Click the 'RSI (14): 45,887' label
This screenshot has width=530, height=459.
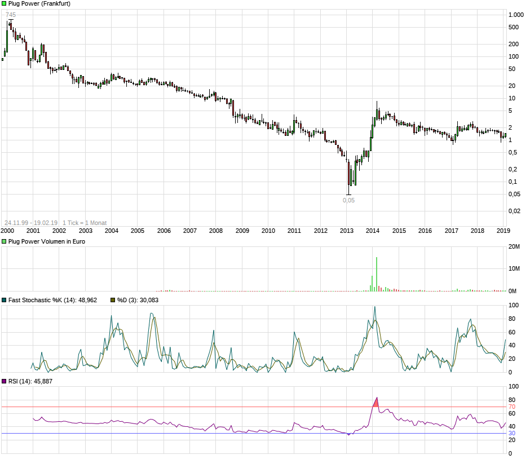pos(30,381)
